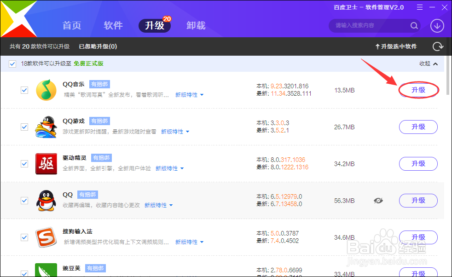
Task: Open the download manager circle icon
Action: tap(436, 26)
